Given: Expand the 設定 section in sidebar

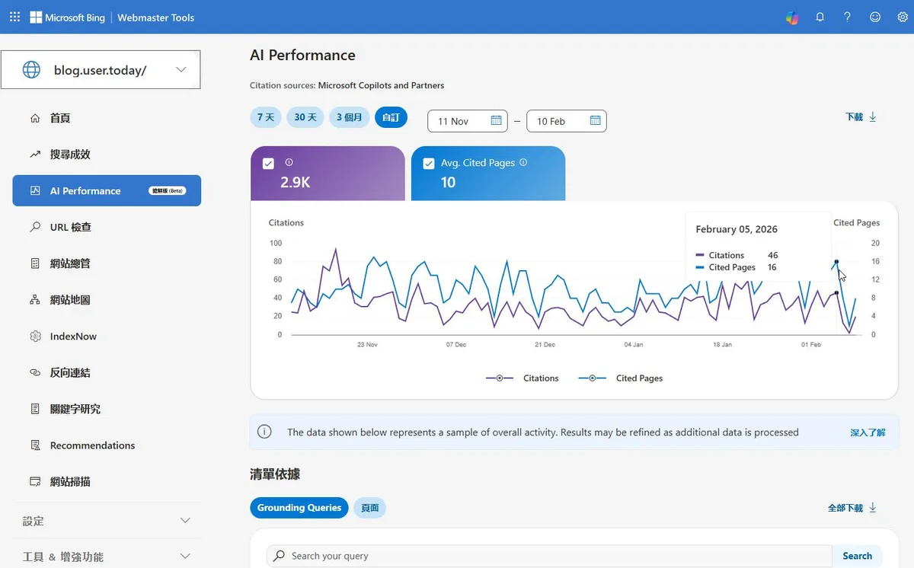Looking at the screenshot, I should click(184, 521).
